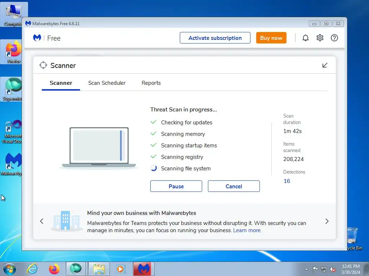Show hidden tray icons arrow
This screenshot has height=276, width=369.
point(306,269)
